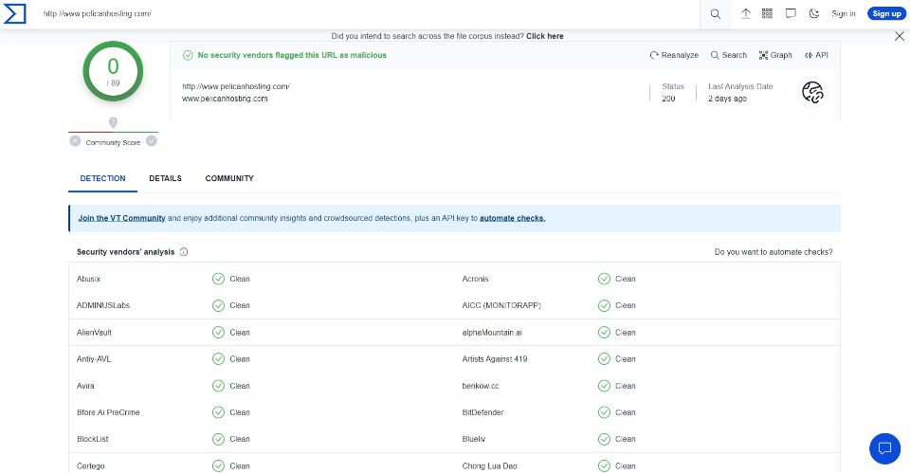Click the AICC (MONITORAPP) vendor name
This screenshot has width=910, height=473.
click(x=501, y=305)
